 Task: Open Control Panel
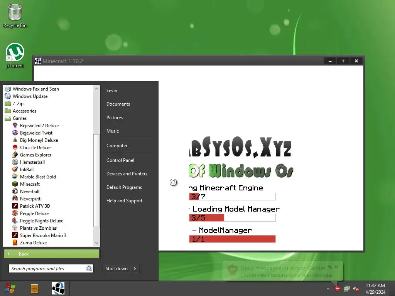click(120, 160)
